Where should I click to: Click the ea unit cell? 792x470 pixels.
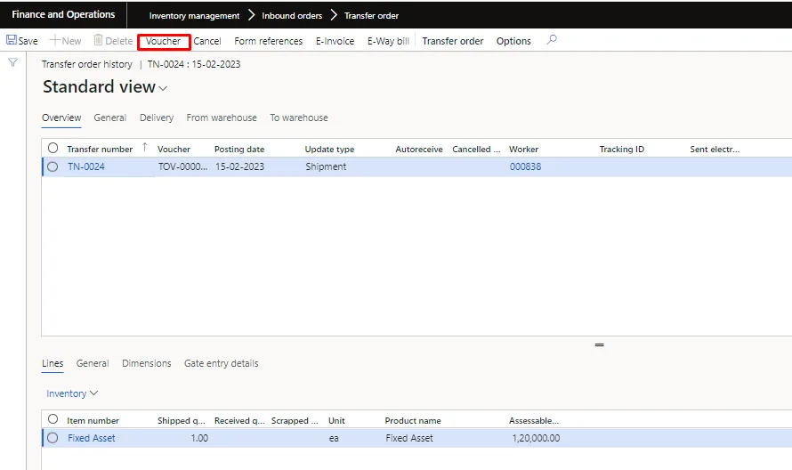click(x=334, y=438)
